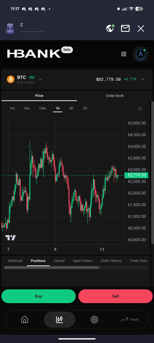Tap the beta badge

(x=67, y=50)
